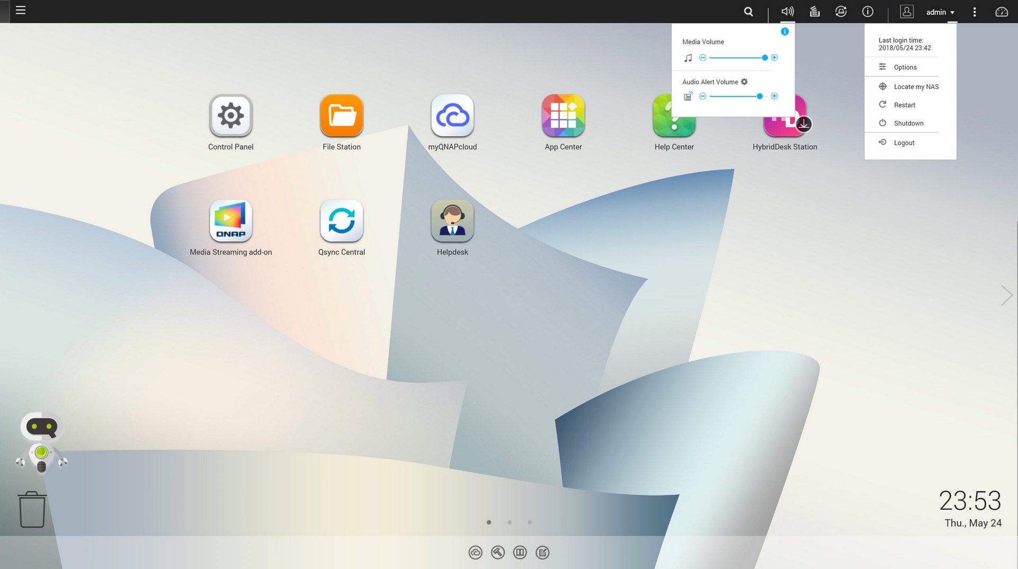Click the Media Volume slider track

[738, 58]
